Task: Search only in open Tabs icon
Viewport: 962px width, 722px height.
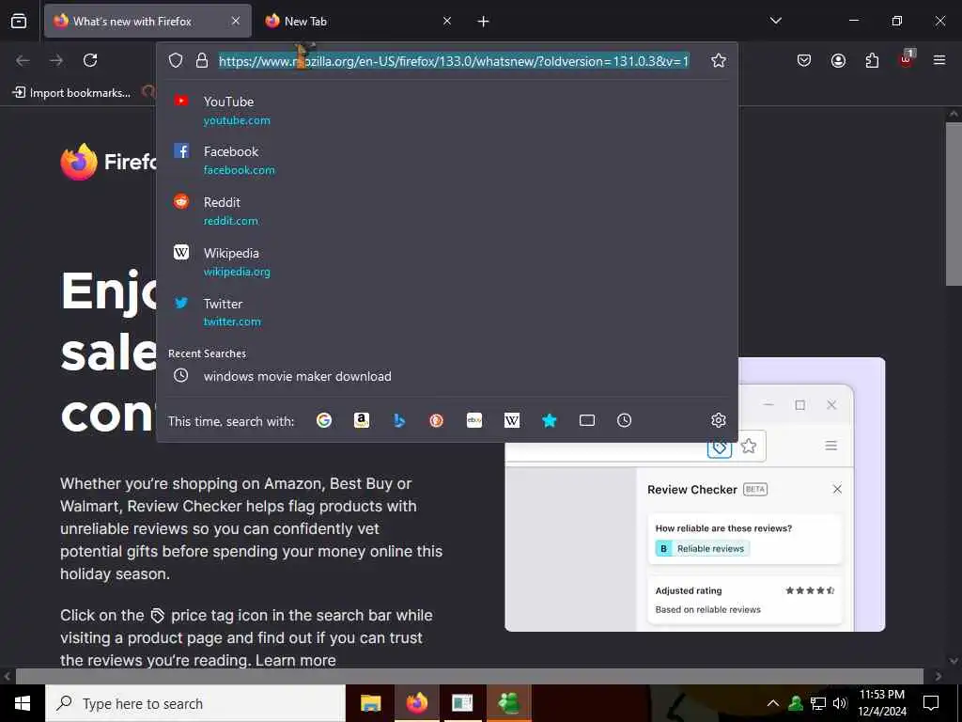Action: pyautogui.click(x=587, y=420)
